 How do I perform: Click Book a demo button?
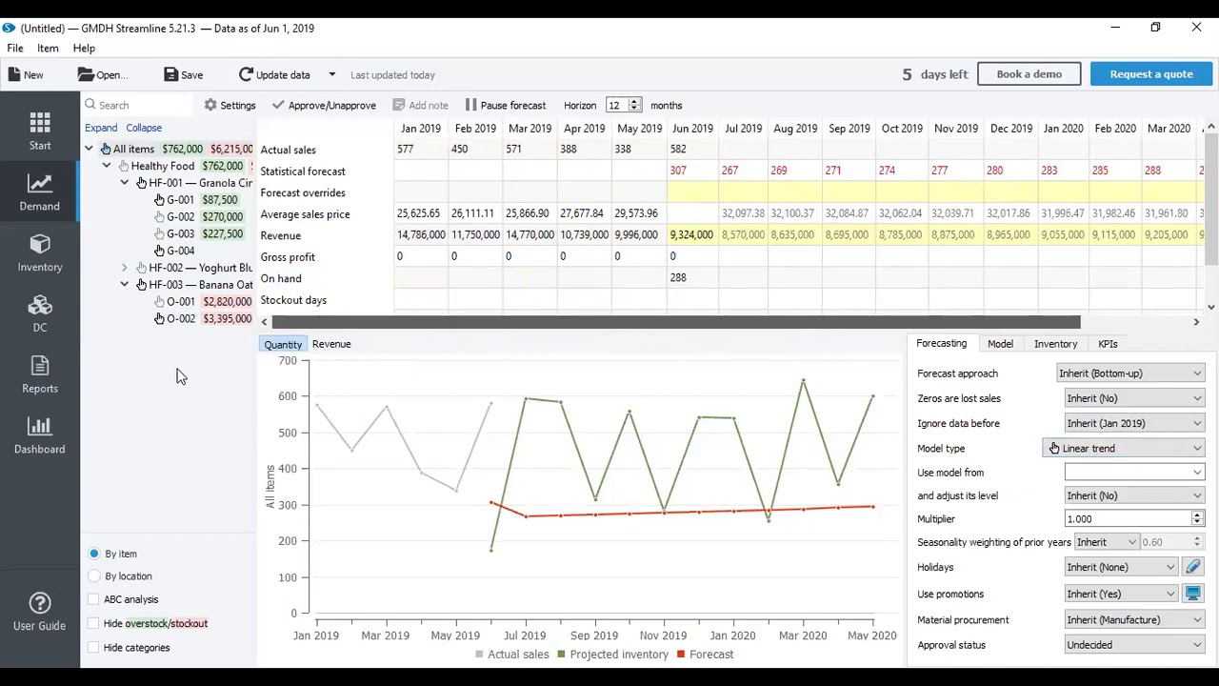(1029, 74)
